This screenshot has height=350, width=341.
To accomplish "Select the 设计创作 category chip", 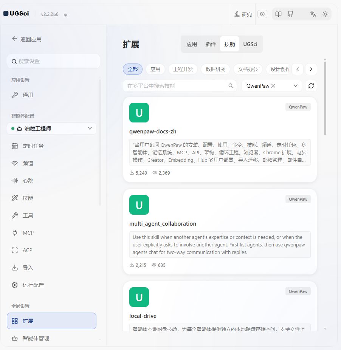I will (x=278, y=69).
